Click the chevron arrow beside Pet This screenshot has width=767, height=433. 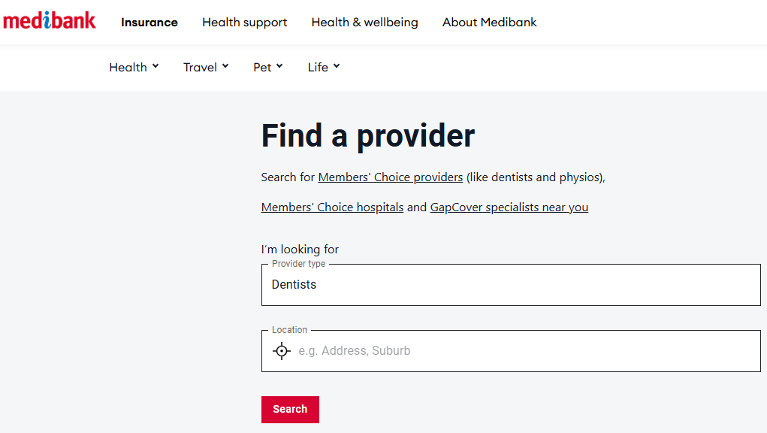tap(279, 66)
